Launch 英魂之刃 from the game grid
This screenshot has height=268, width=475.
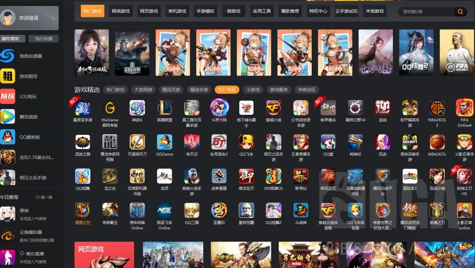[x=437, y=211]
